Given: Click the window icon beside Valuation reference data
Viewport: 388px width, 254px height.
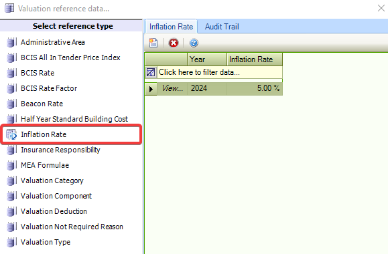Looking at the screenshot, I should click(x=9, y=8).
